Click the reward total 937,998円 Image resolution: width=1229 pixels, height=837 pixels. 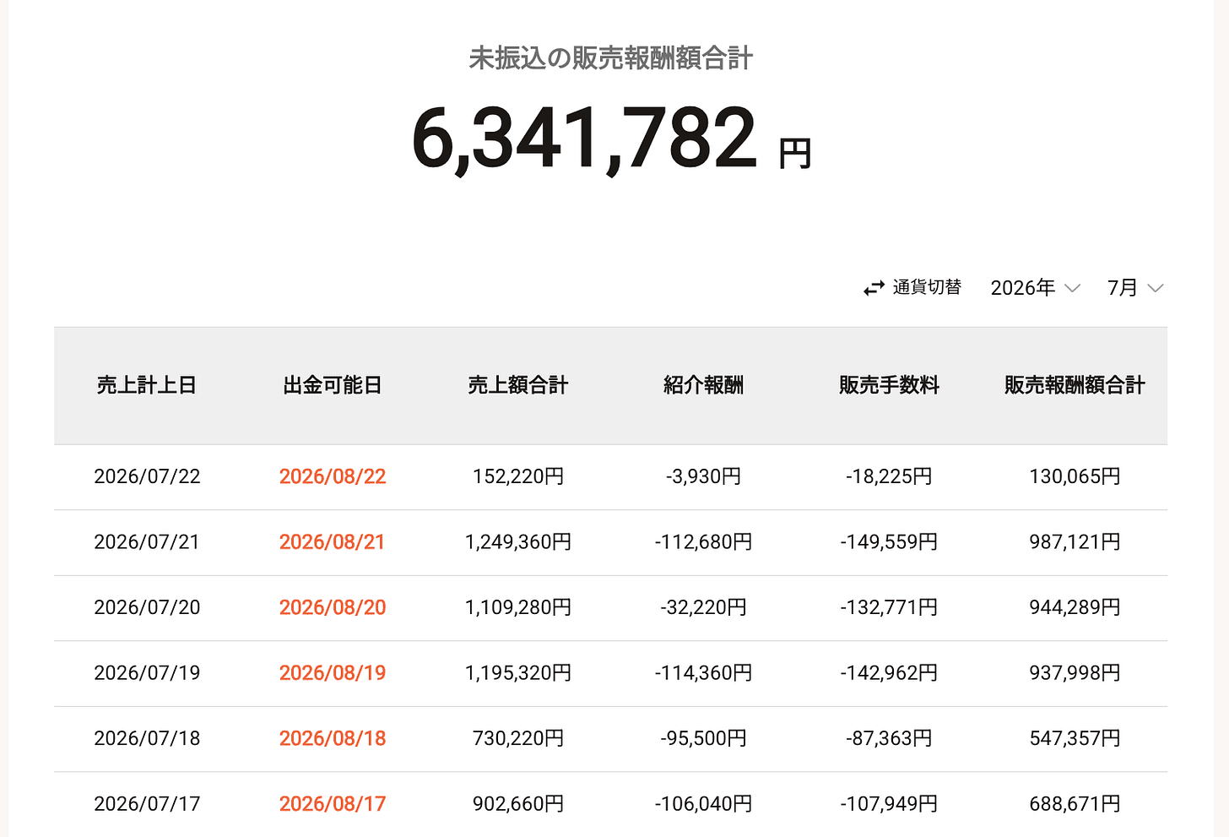point(1075,673)
